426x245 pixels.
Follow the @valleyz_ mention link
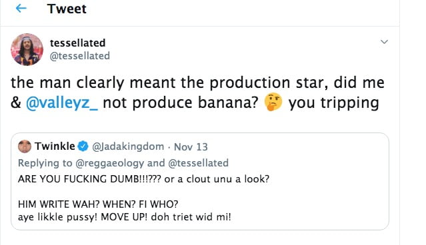point(62,103)
